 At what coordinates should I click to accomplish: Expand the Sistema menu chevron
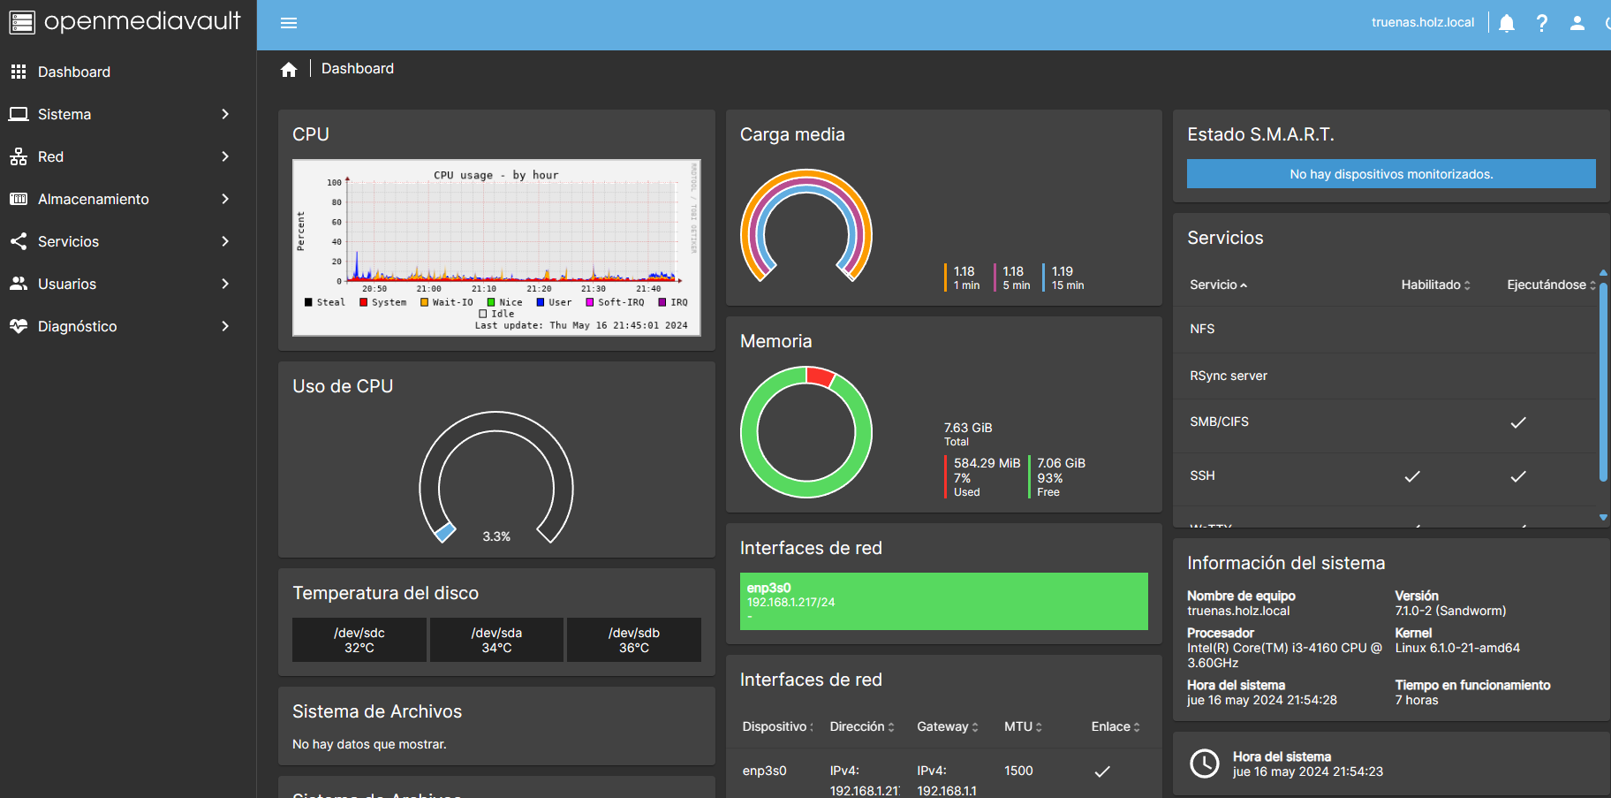click(225, 114)
